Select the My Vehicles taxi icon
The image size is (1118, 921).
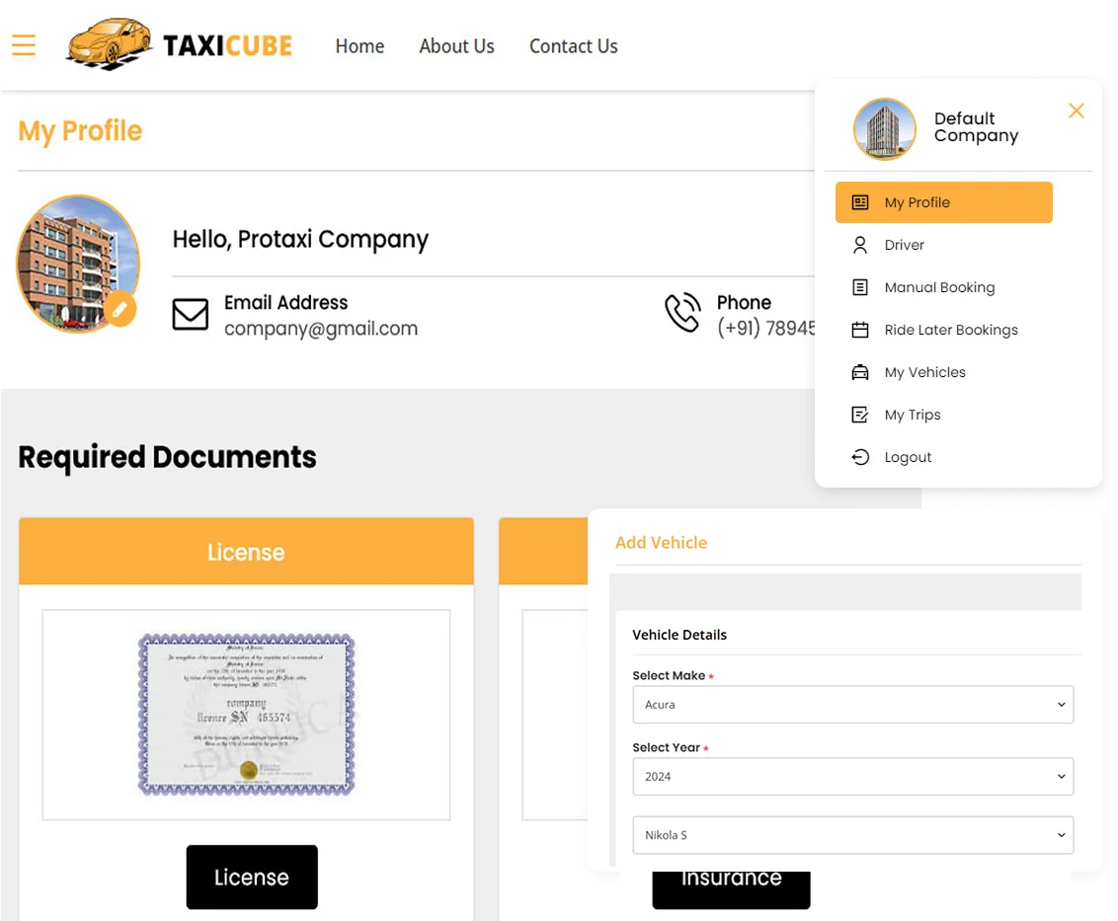[858, 371]
